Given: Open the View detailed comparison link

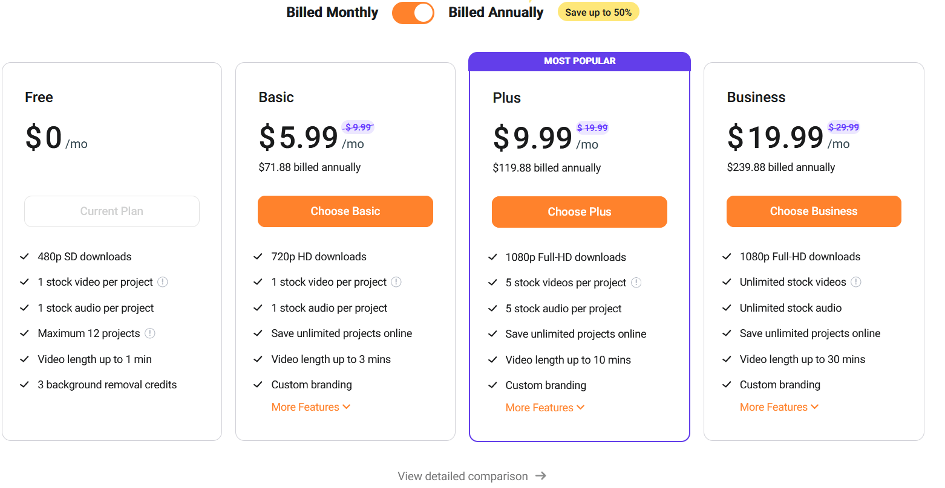Looking at the screenshot, I should pos(463,476).
